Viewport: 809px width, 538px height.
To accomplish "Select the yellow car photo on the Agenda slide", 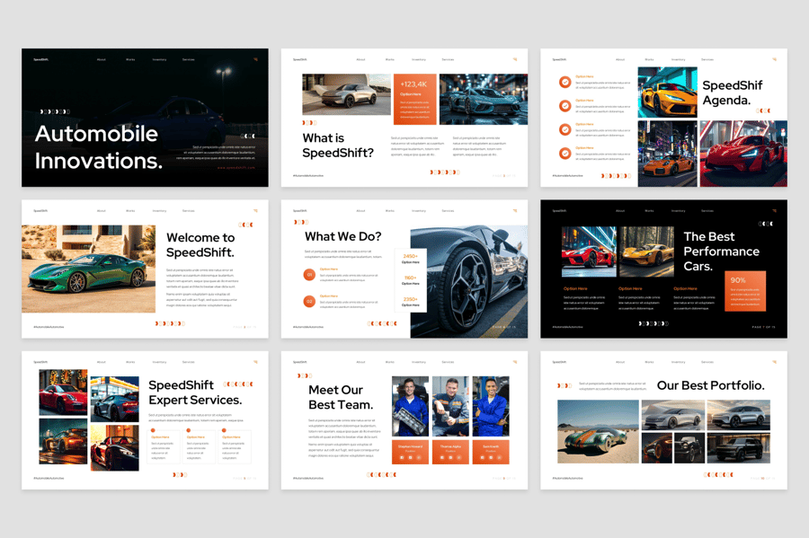I will pyautogui.click(x=667, y=93).
